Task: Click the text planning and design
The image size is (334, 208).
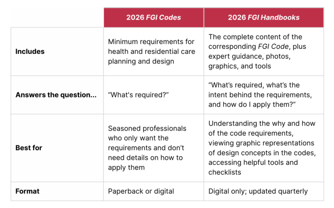Action: point(141,61)
